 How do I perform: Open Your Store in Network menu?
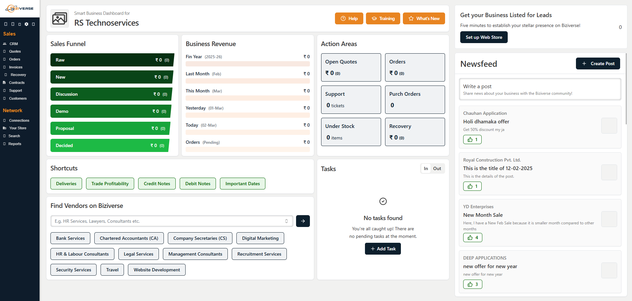17,128
